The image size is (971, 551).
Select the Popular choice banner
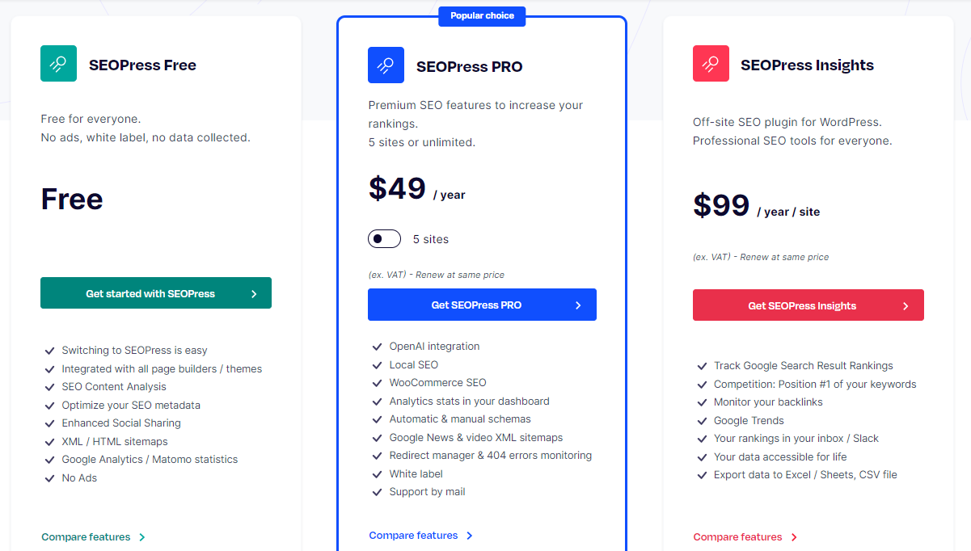(x=482, y=16)
